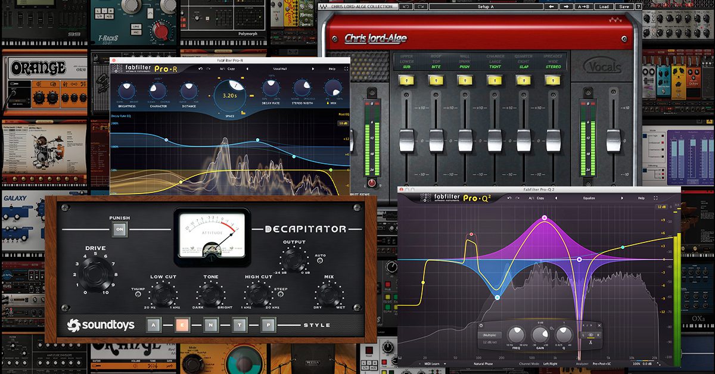Go to next preset in Pro-R
Viewport: 715px width, 374px height.
coord(313,68)
